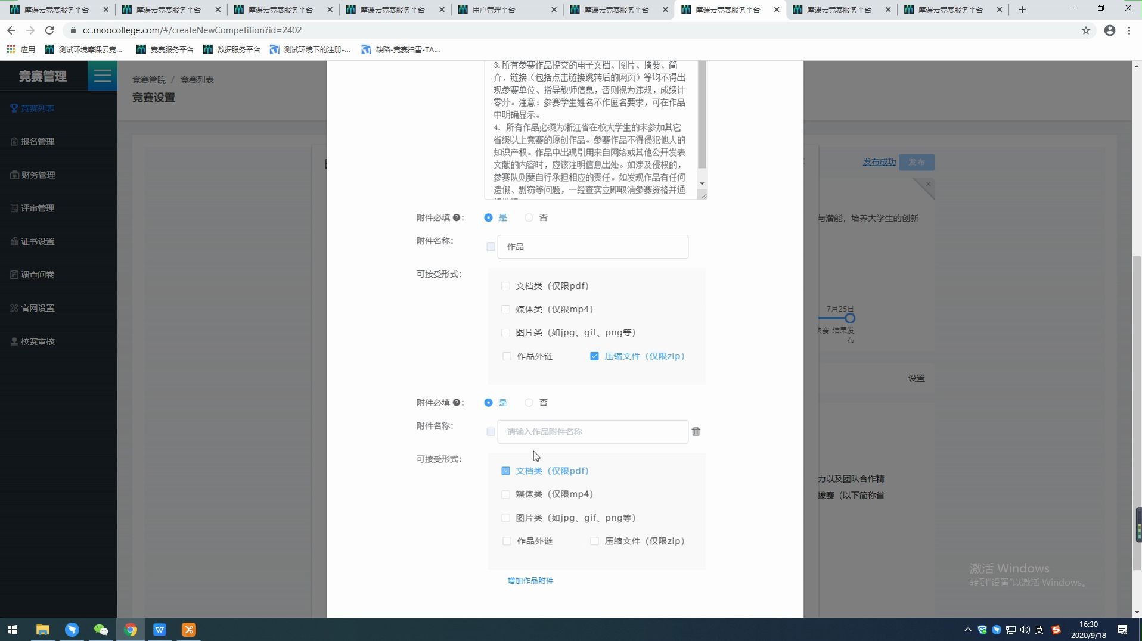Click the attachment name field containing 作品

(x=592, y=247)
